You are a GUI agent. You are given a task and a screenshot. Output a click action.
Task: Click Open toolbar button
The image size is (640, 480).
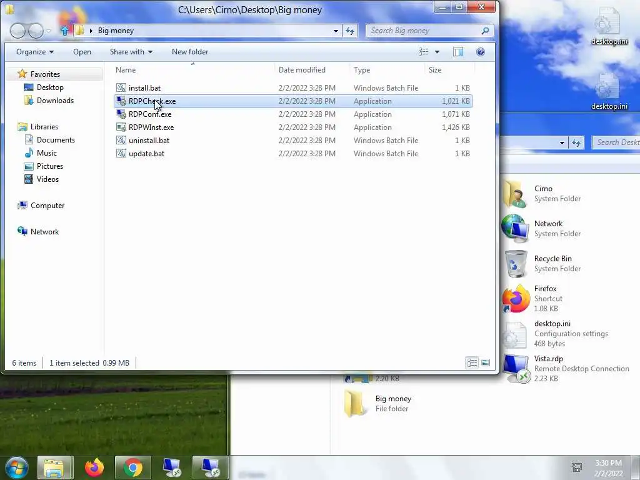[x=82, y=52]
